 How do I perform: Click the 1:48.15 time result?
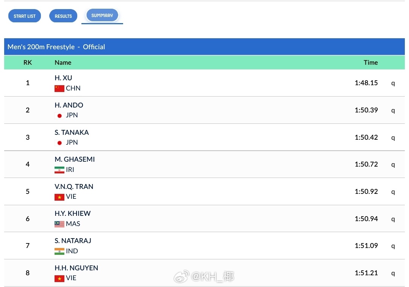click(366, 83)
